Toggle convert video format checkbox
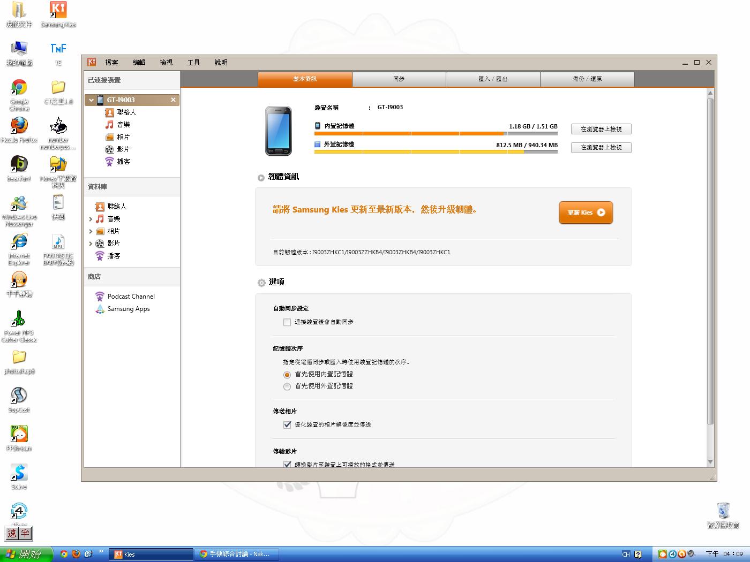The image size is (750, 562). pyautogui.click(x=287, y=464)
